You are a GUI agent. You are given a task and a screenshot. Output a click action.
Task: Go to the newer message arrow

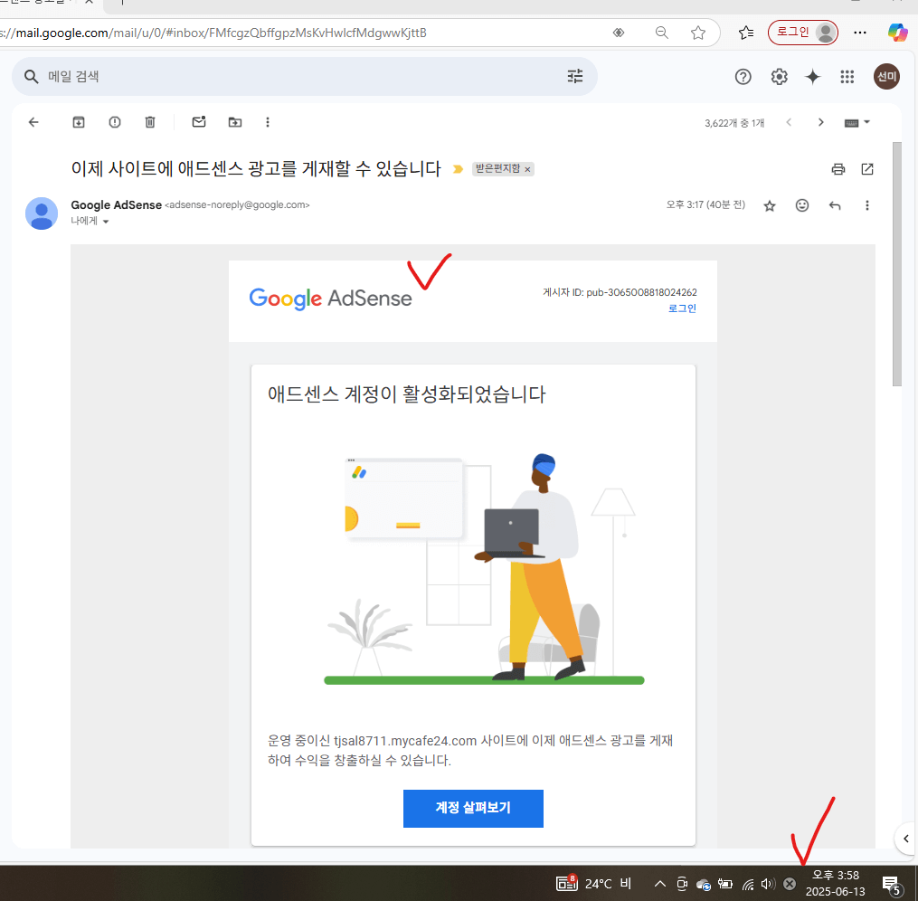(790, 122)
